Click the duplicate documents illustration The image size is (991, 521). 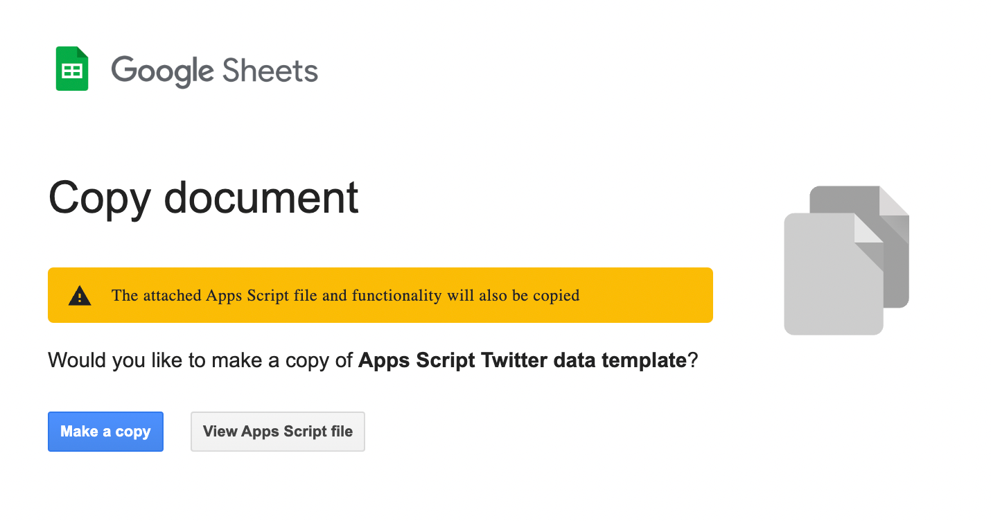click(x=846, y=260)
